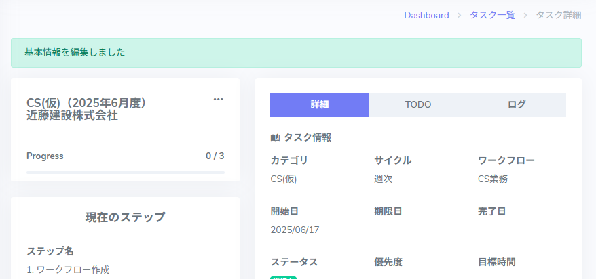Click the タスク詳細 breadcrumb text
The height and width of the screenshot is (279, 596).
(x=558, y=15)
